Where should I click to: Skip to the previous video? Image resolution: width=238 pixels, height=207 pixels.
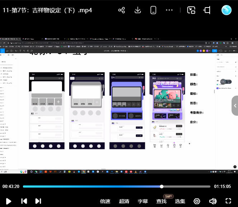click(x=24, y=201)
